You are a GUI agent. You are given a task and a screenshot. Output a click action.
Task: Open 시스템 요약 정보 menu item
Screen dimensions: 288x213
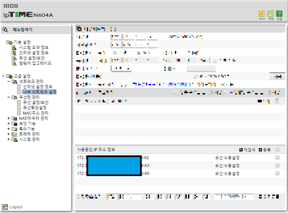pyautogui.click(x=34, y=47)
